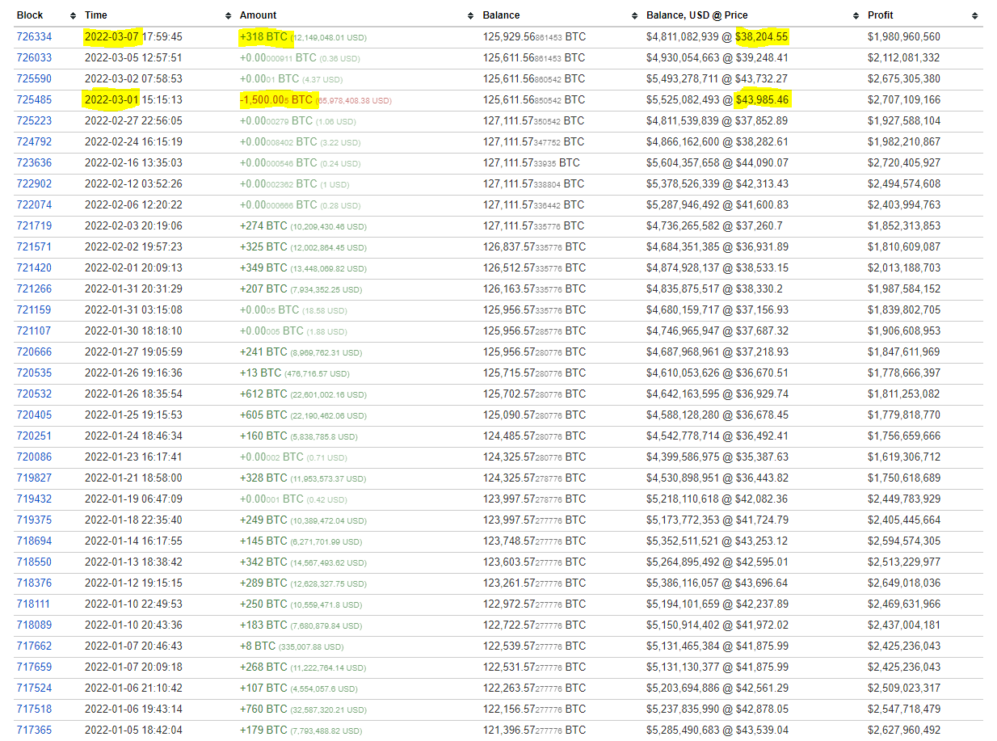Sort table by Block column arrows

(x=74, y=16)
